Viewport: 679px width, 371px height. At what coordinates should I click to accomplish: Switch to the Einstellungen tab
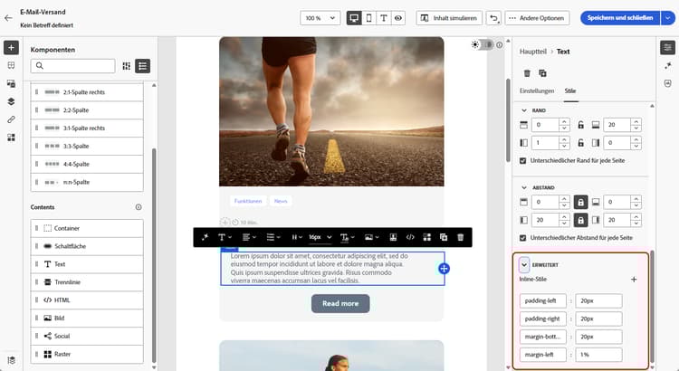[x=537, y=90]
